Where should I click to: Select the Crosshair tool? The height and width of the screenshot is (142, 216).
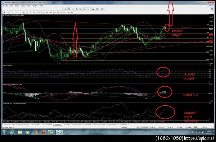tap(8, 13)
